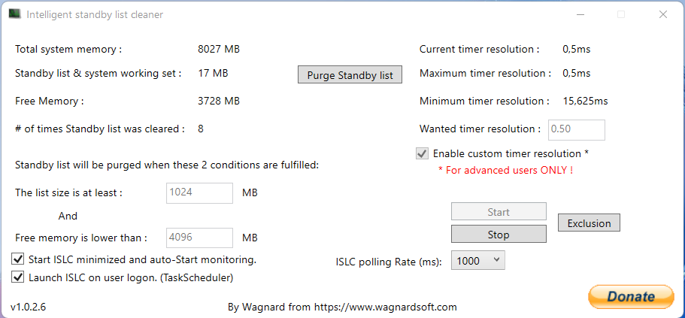The height and width of the screenshot is (318, 685).
Task: Open the ISLC polling rate dropdown
Action: click(x=478, y=260)
